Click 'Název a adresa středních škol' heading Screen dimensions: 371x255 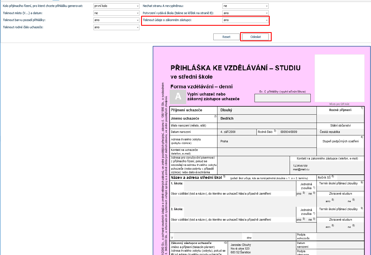coord(196,177)
